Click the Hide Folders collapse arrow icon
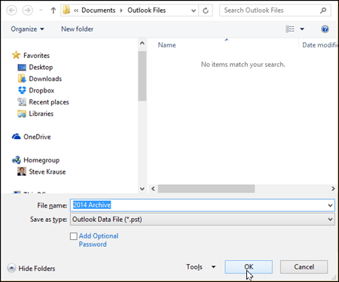 point(11,268)
